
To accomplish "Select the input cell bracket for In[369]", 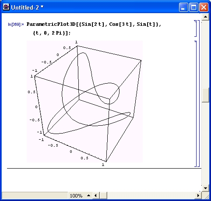I will click(195, 28).
